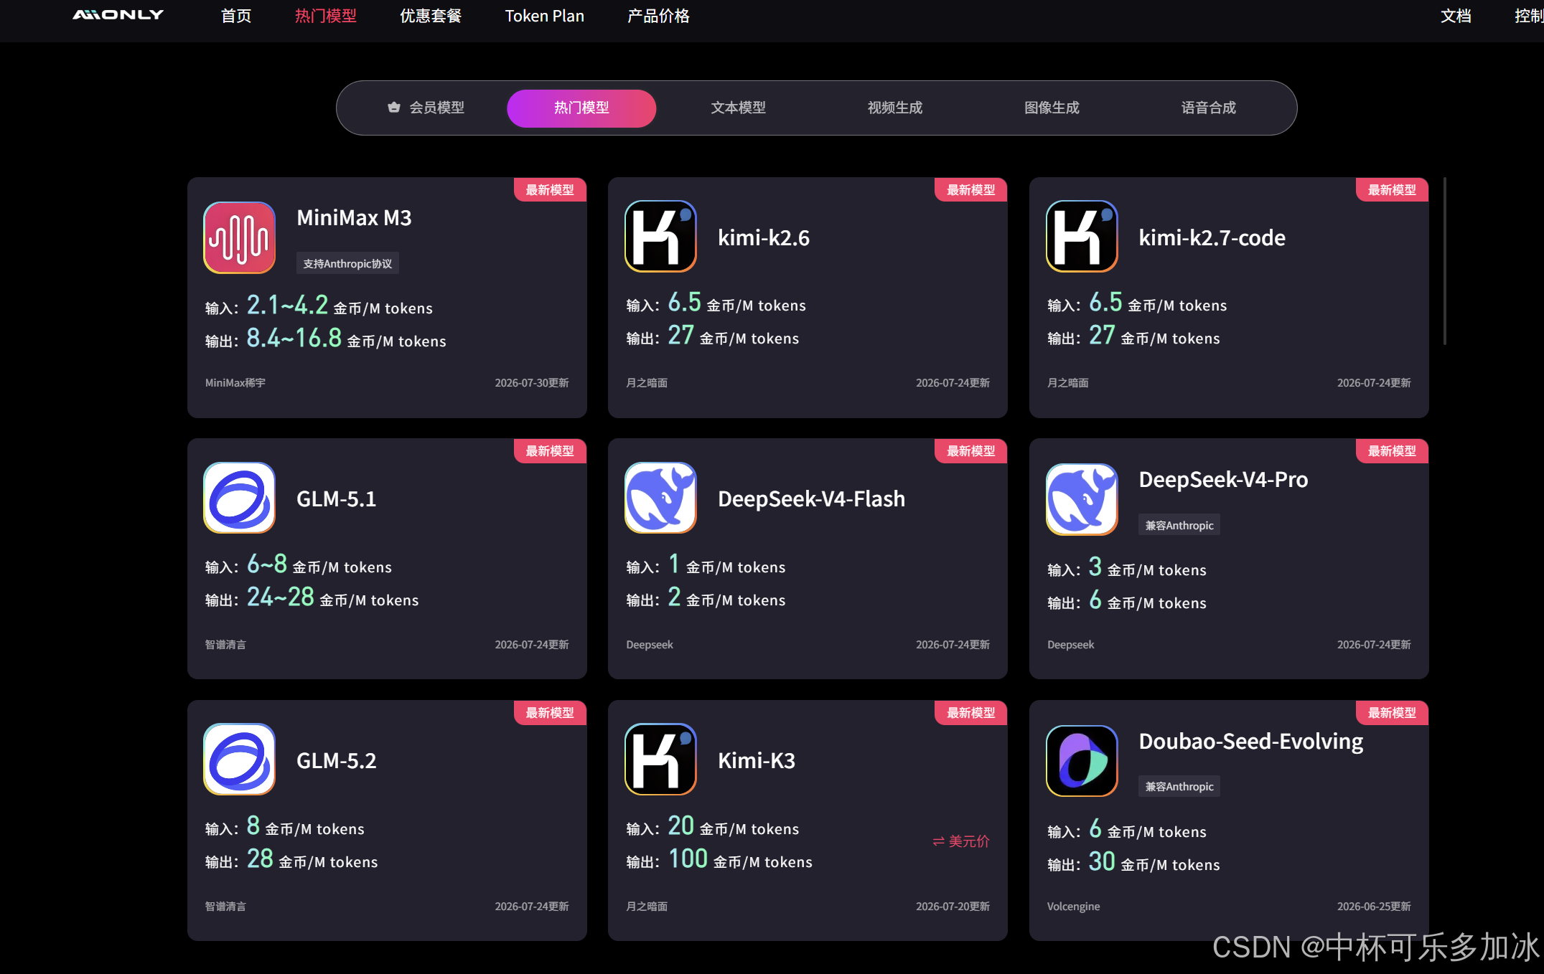Switch to the 视频生成 tab
Viewport: 1544px width, 974px height.
coord(895,108)
